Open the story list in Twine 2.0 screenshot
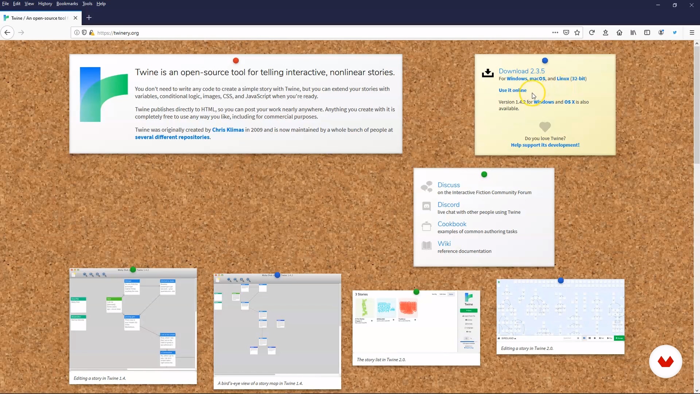The height and width of the screenshot is (394, 700). pos(416,328)
